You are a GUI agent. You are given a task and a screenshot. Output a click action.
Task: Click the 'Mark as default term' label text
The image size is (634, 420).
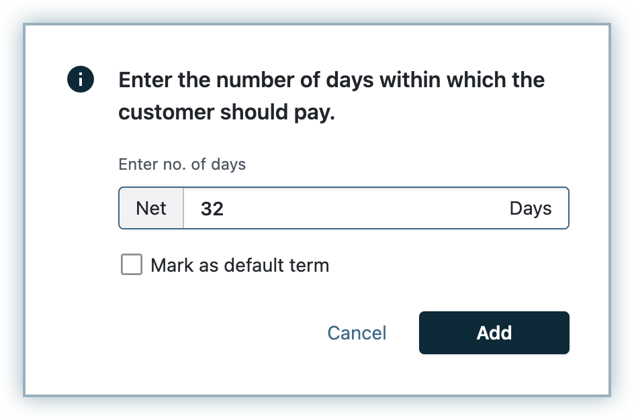coord(240,266)
